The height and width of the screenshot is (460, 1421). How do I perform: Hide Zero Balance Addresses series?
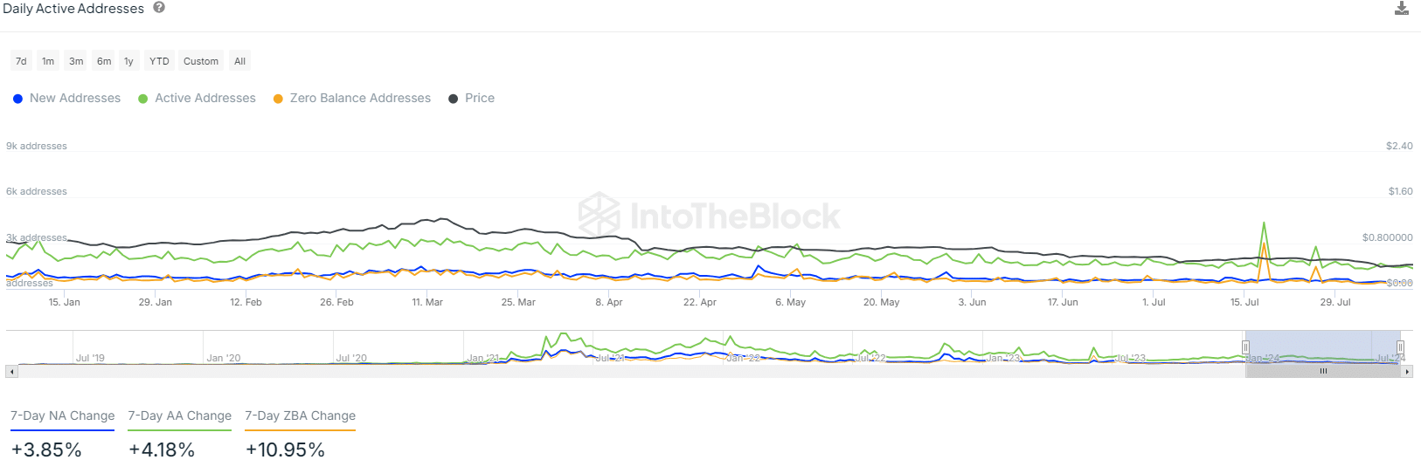pyautogui.click(x=352, y=99)
